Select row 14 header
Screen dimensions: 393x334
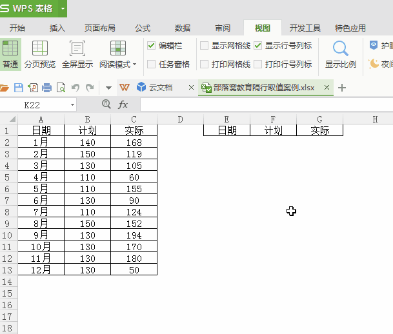tap(9, 282)
